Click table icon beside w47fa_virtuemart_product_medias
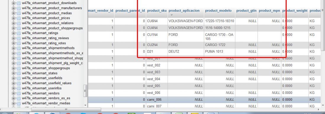325x114 pixels. (18, 13)
